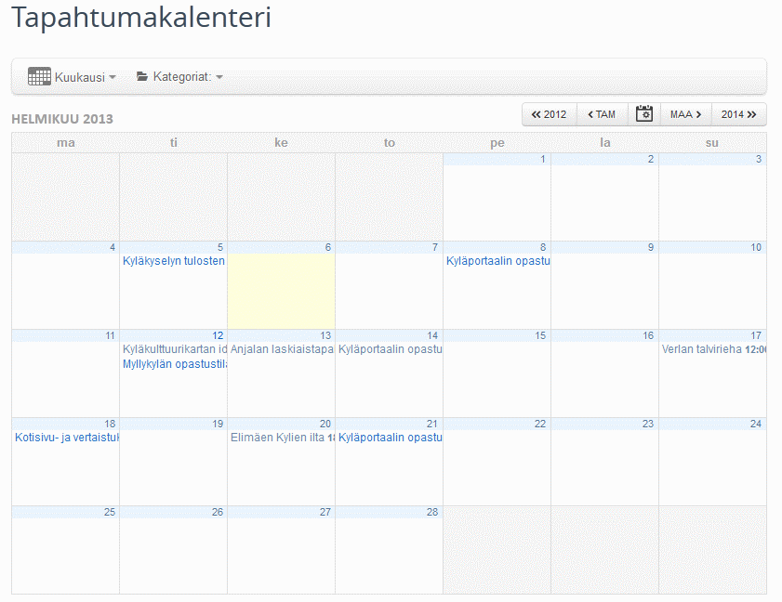Open Myllykylän opastustilaisuus event
The height and width of the screenshot is (602, 782).
175,363
